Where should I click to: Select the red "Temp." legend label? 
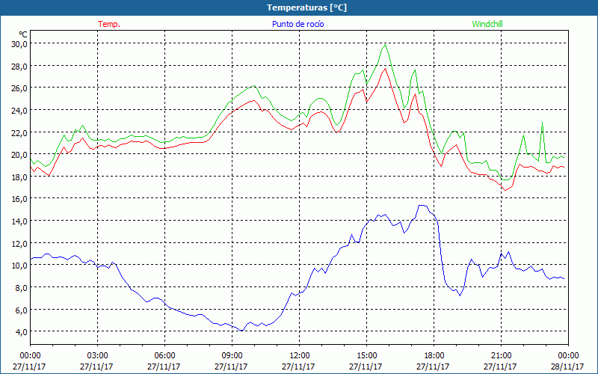109,24
